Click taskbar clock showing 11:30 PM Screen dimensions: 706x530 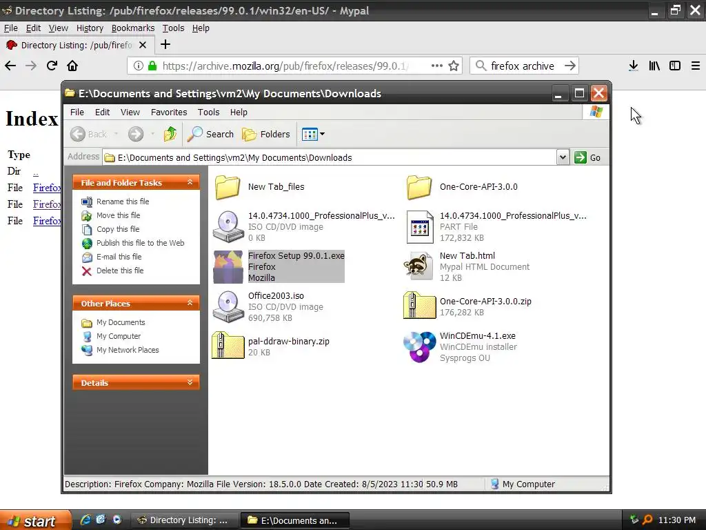[x=677, y=520]
